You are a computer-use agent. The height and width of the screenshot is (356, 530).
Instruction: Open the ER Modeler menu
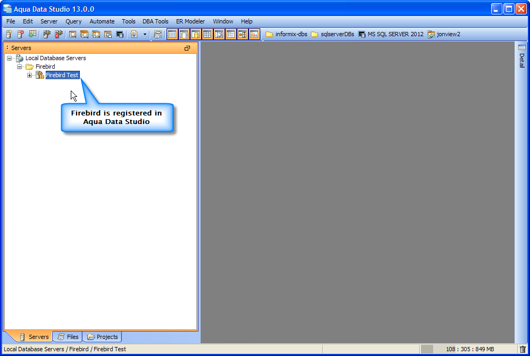coord(191,21)
